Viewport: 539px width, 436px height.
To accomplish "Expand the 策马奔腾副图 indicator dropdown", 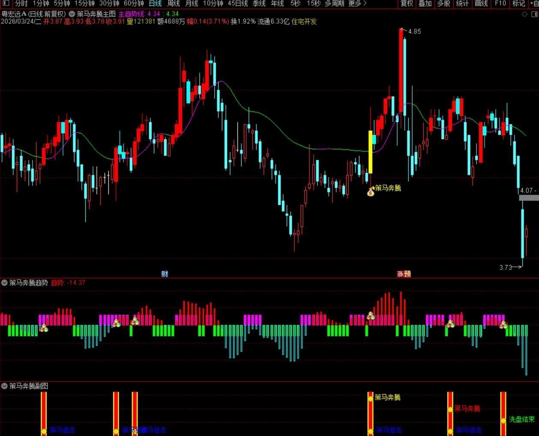I will (x=4, y=386).
